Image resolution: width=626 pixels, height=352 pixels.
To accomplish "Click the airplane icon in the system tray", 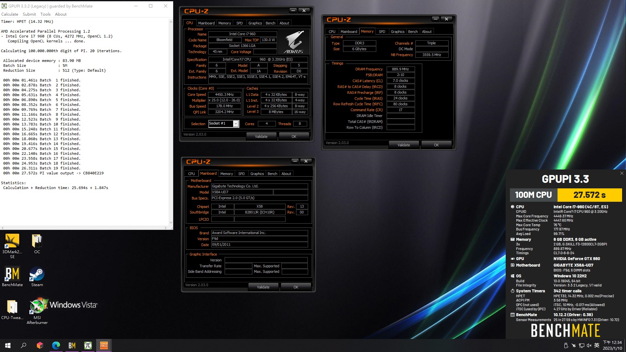I will (x=574, y=345).
